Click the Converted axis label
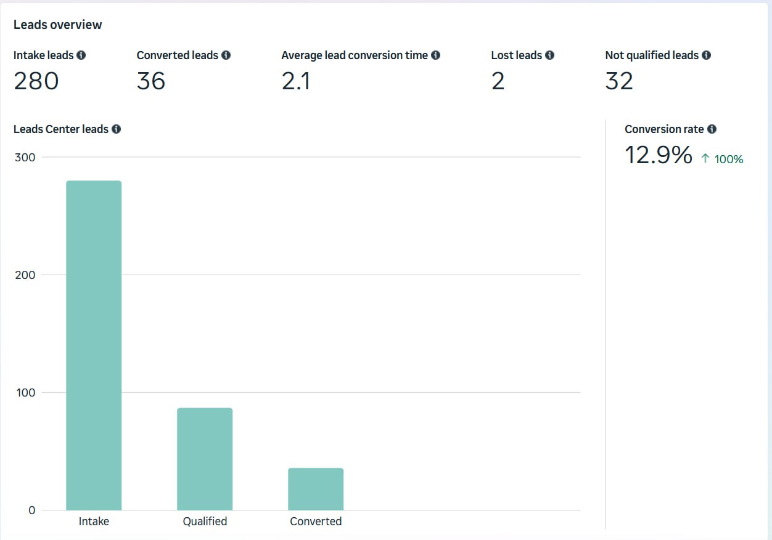The width and height of the screenshot is (772, 540). 316,521
